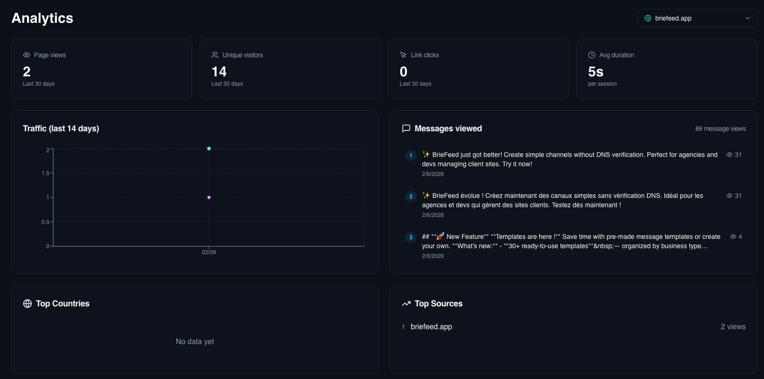Click the chevron arrow in site selector

coord(748,18)
